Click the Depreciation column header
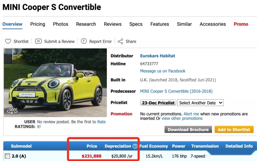Screen dimensions: 257x161 pyautogui.click(x=118, y=146)
